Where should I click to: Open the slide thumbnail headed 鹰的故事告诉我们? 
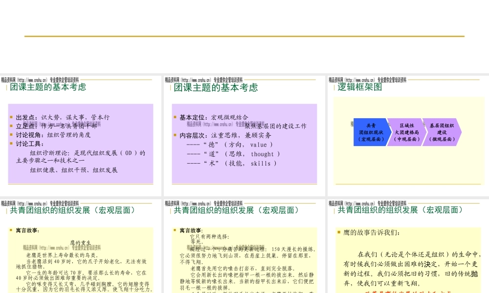pyautogui.click(x=408, y=246)
